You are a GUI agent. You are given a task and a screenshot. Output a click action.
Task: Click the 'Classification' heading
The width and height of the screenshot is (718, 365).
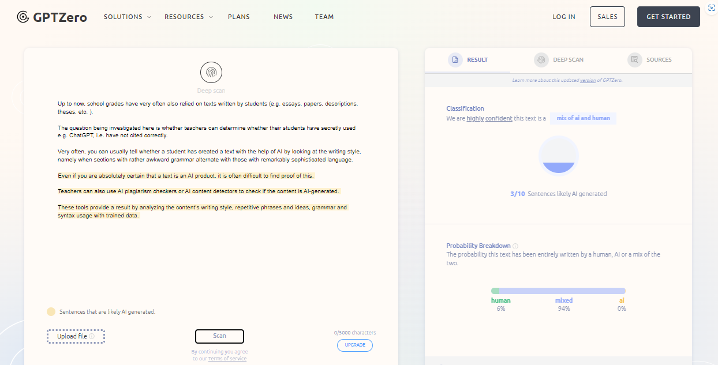coord(465,108)
